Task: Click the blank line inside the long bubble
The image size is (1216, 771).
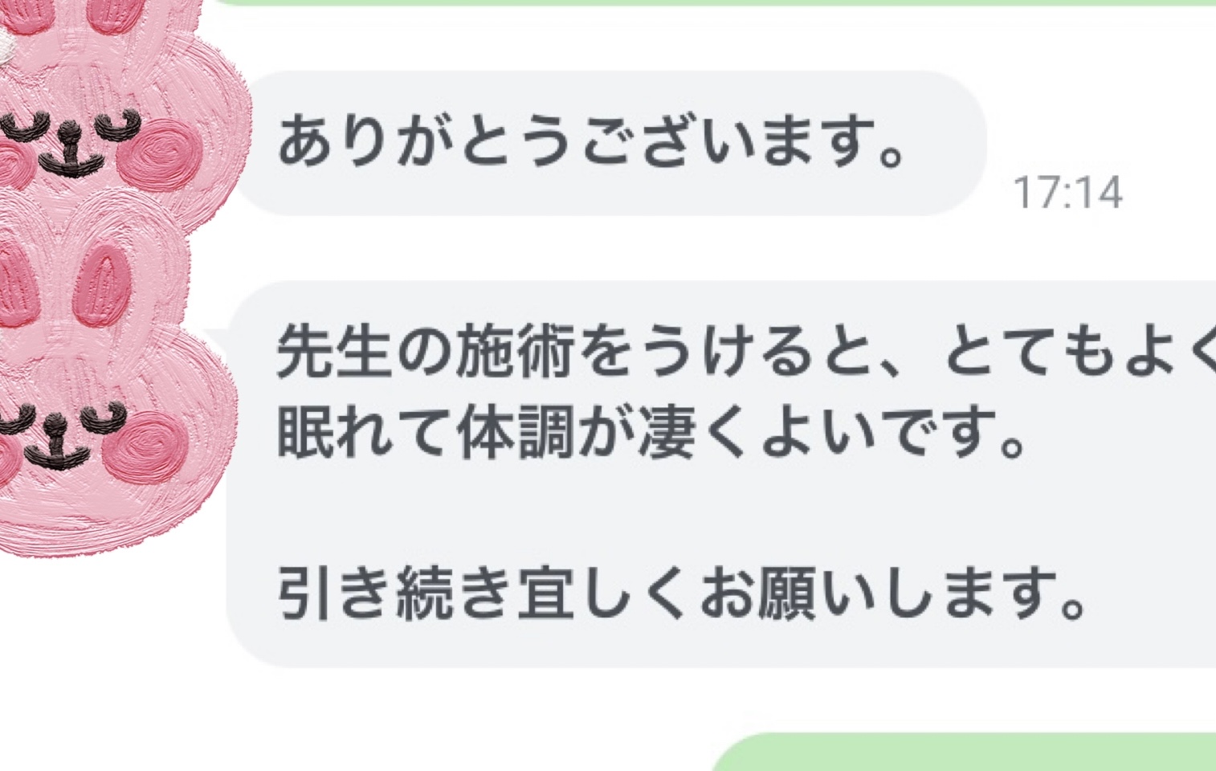Action: (723, 514)
